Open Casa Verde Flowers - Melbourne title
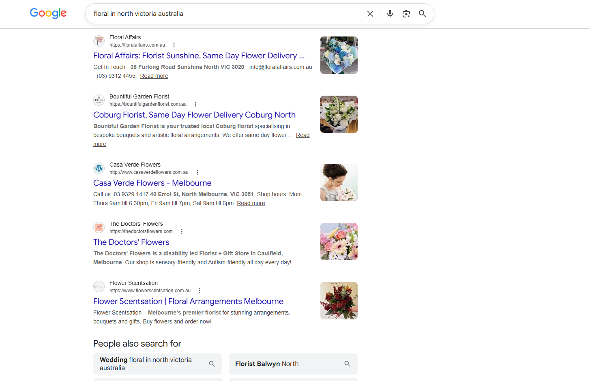This screenshot has height=381, width=590. coord(152,183)
